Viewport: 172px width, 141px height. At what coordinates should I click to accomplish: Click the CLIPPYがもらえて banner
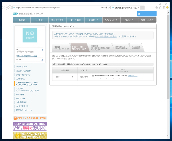30,135
